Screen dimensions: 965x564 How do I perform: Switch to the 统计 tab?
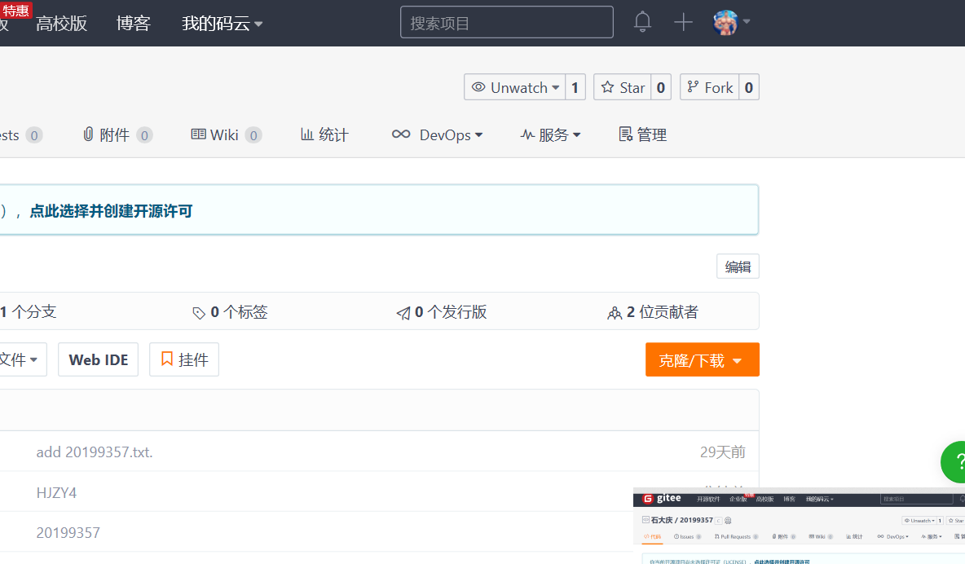[324, 134]
